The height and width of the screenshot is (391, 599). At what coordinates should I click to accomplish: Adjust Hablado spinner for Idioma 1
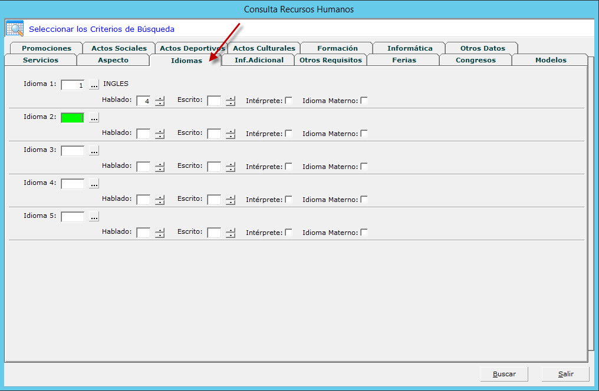[x=160, y=101]
